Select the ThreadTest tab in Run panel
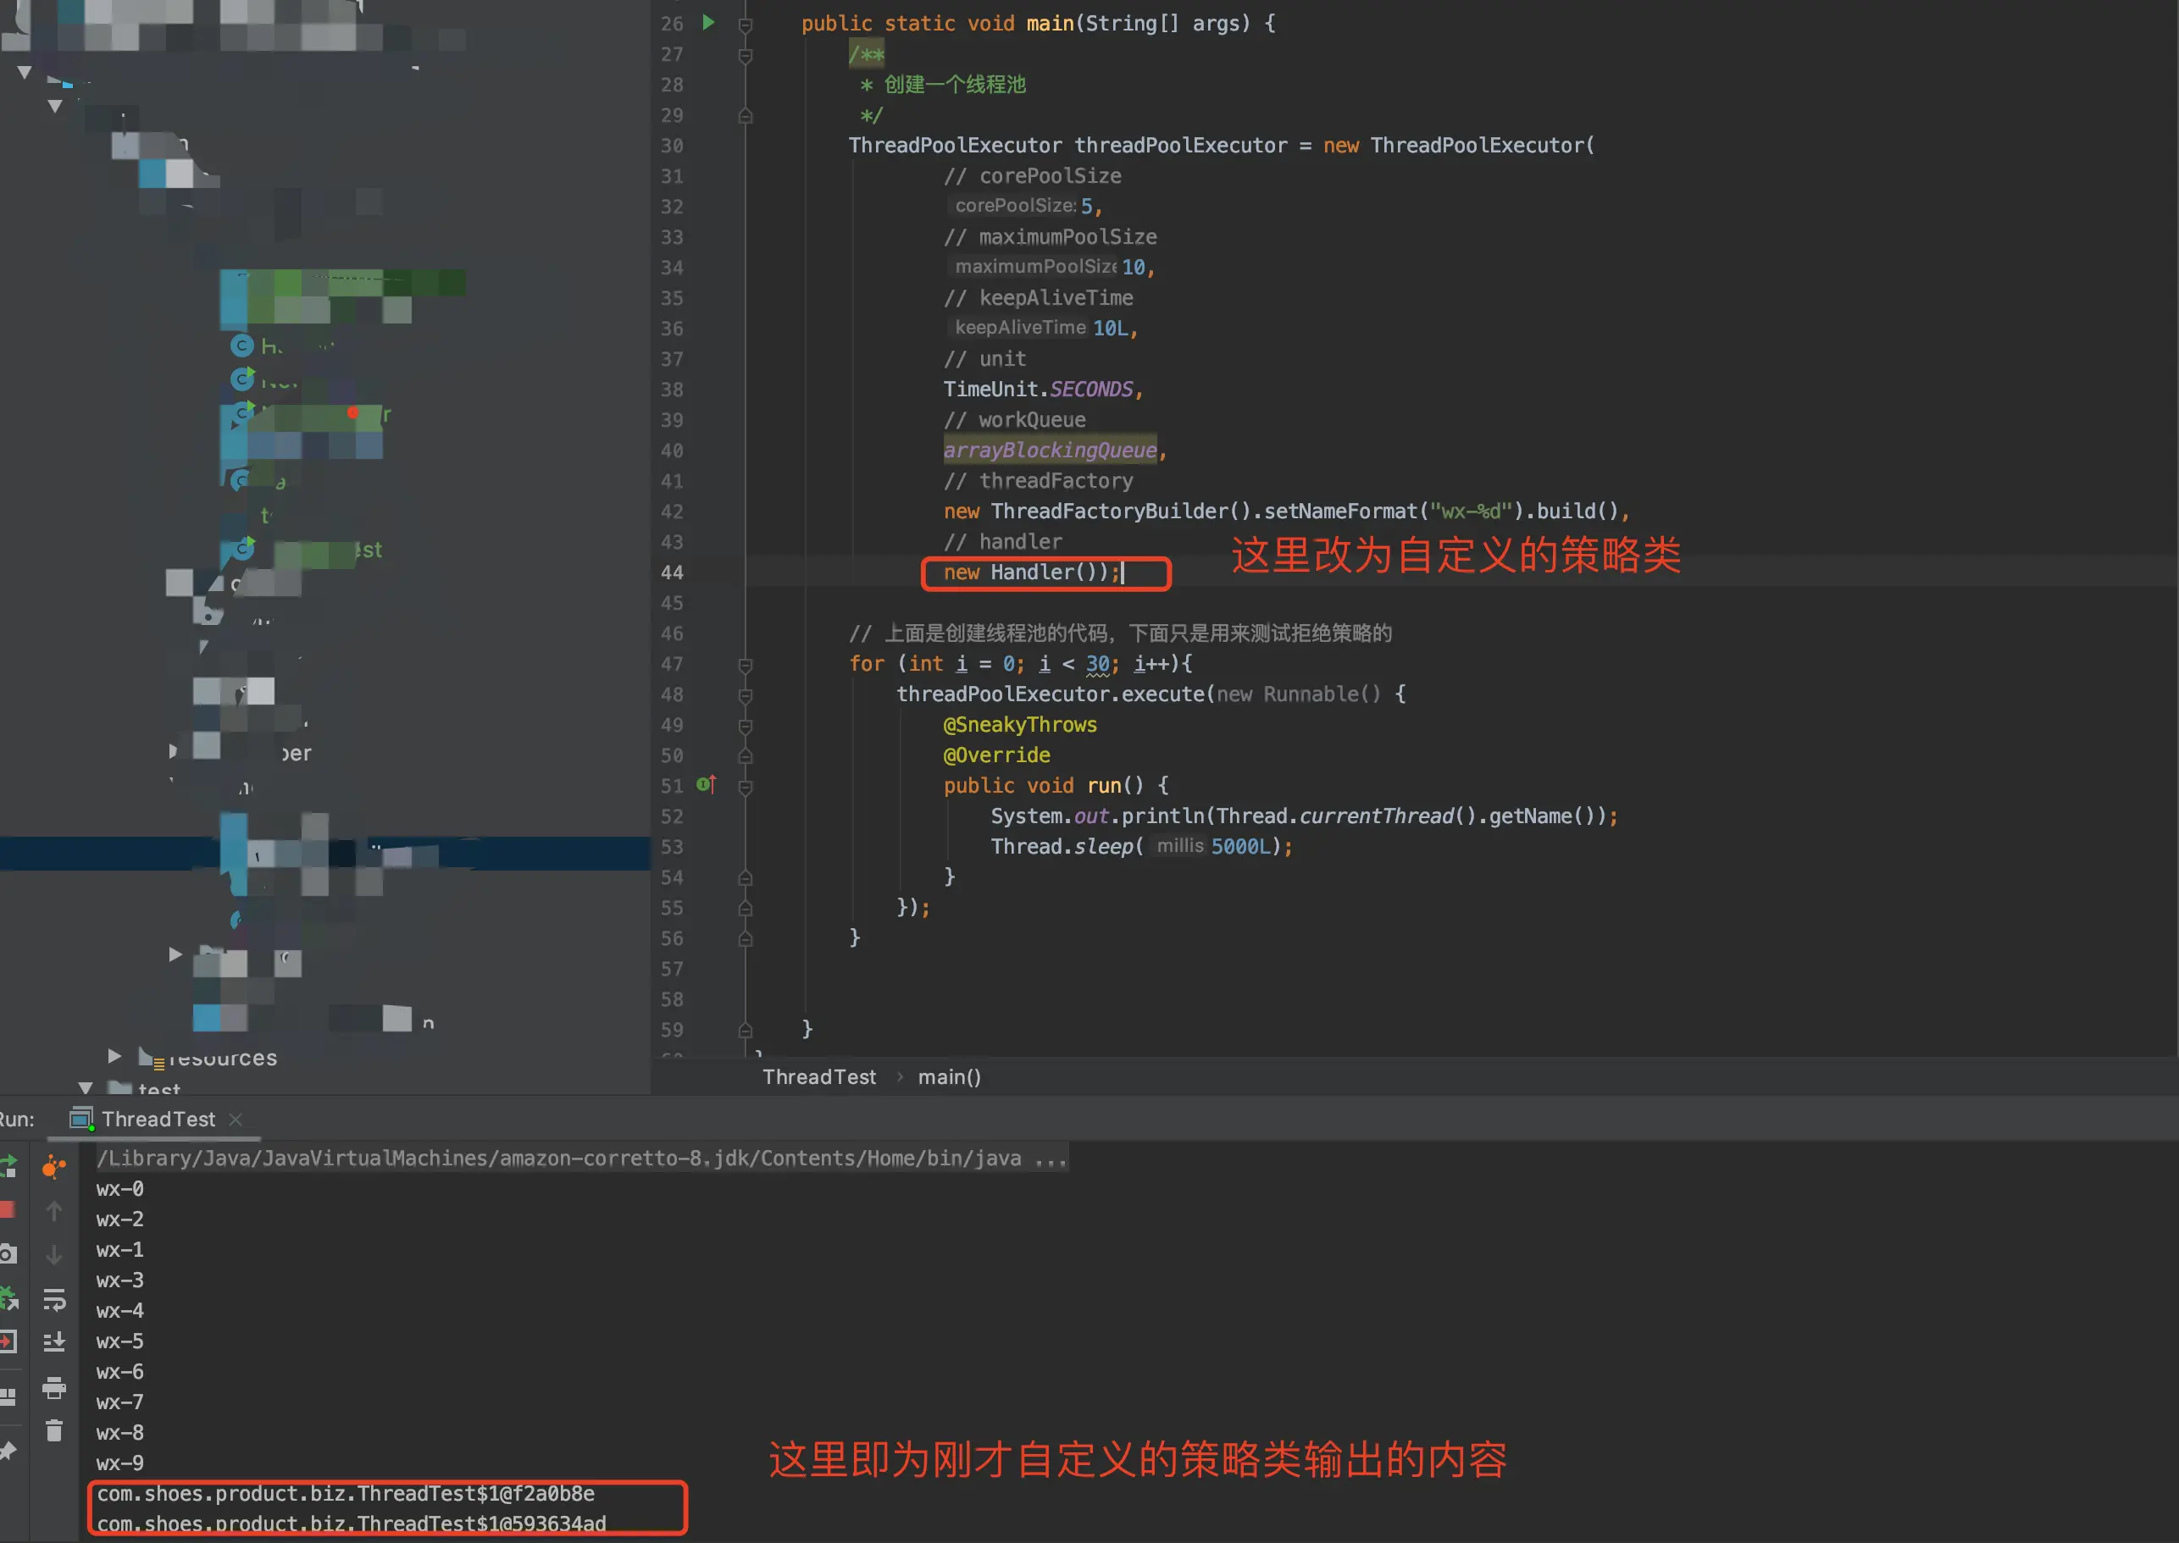This screenshot has height=1543, width=2179. click(158, 1120)
